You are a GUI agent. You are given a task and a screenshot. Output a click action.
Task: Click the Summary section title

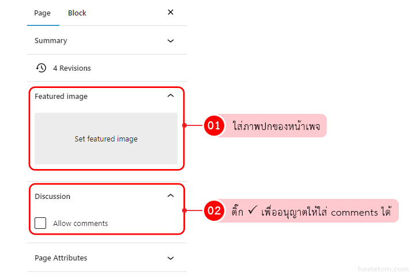tap(51, 41)
